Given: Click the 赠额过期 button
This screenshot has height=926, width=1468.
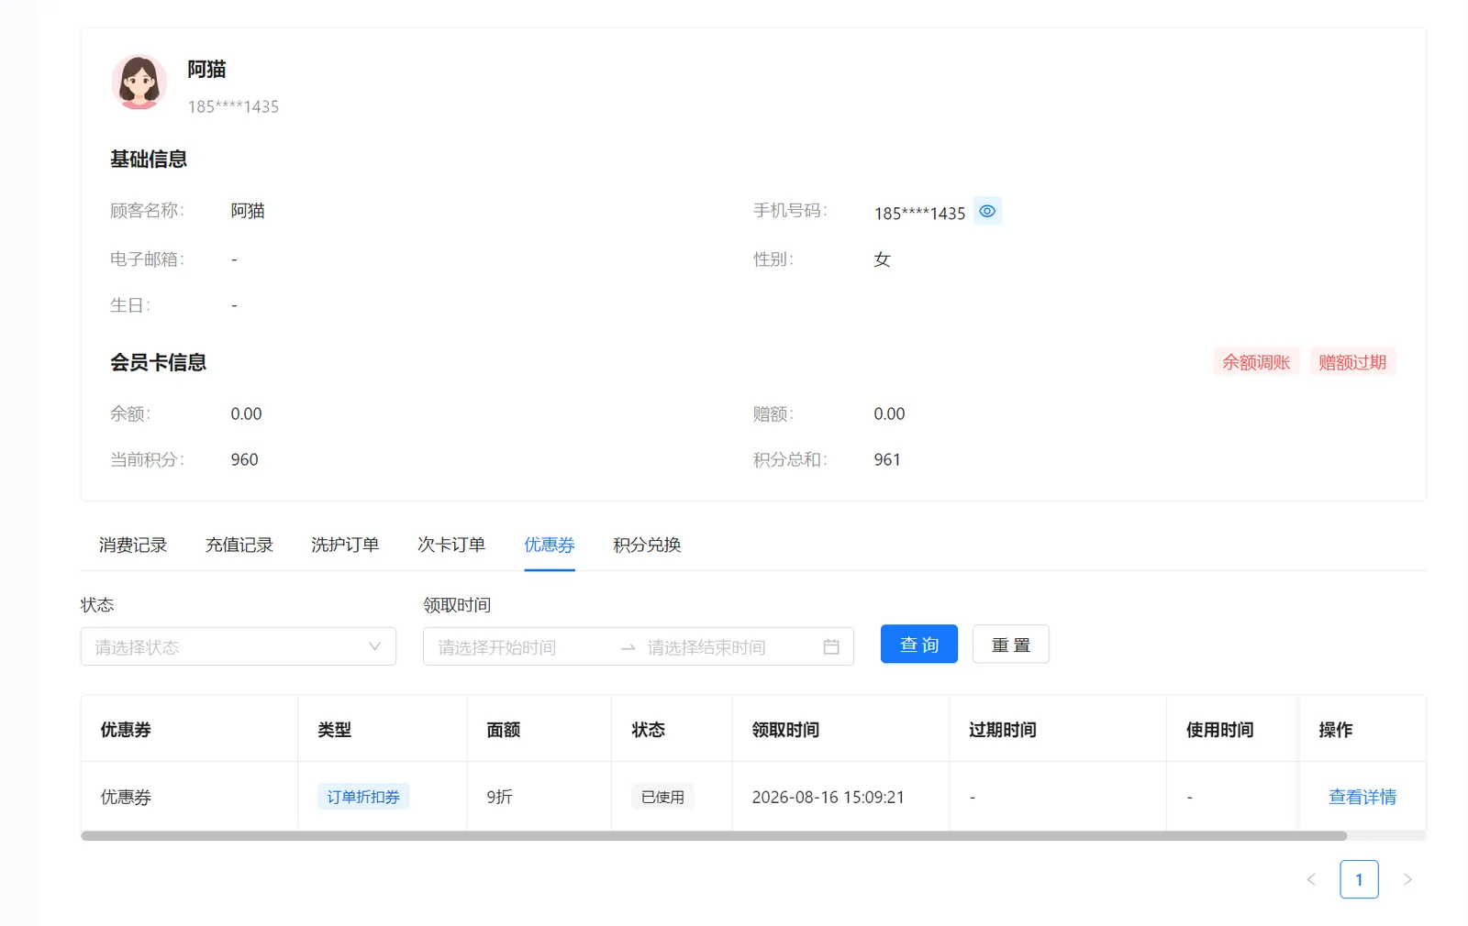Looking at the screenshot, I should point(1352,362).
